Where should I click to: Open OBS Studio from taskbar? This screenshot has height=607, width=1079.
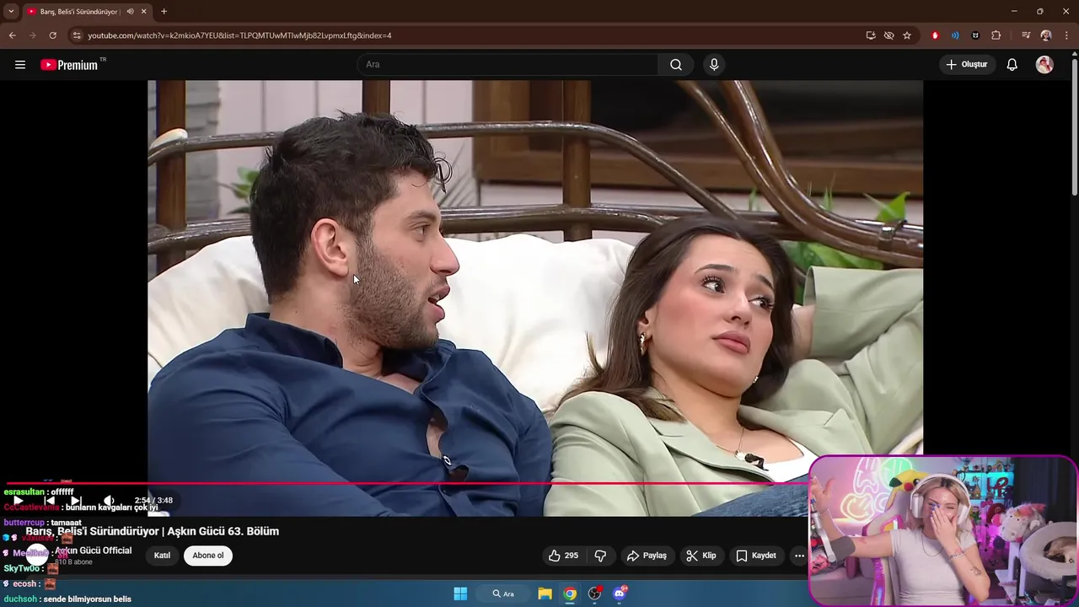(x=595, y=594)
